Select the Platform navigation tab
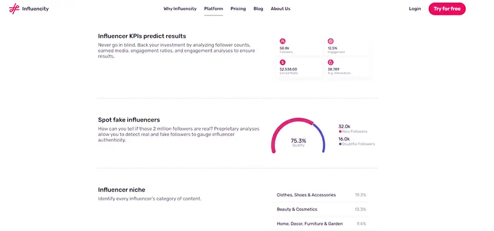The height and width of the screenshot is (231, 494). coord(213,9)
